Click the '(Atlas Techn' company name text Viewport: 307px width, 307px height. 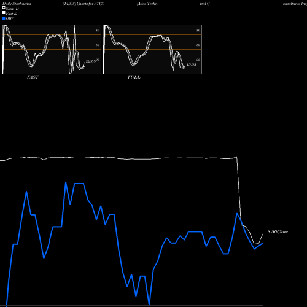click(147, 4)
